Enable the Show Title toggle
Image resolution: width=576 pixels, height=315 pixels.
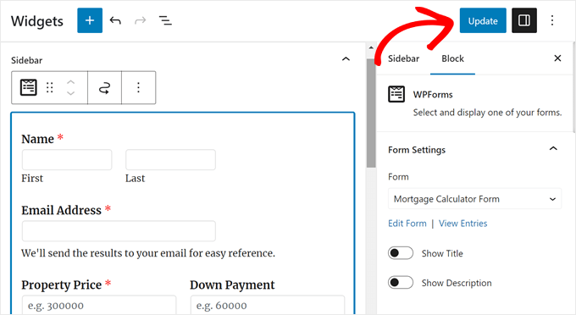(401, 253)
